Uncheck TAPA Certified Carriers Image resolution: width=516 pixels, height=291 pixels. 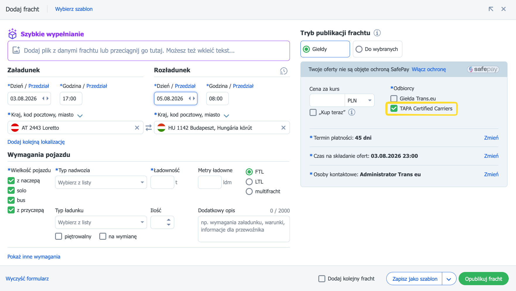tap(394, 109)
